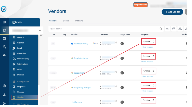
Task: Click the logout icon at the sidebar bottom
Action: [x=4, y=103]
